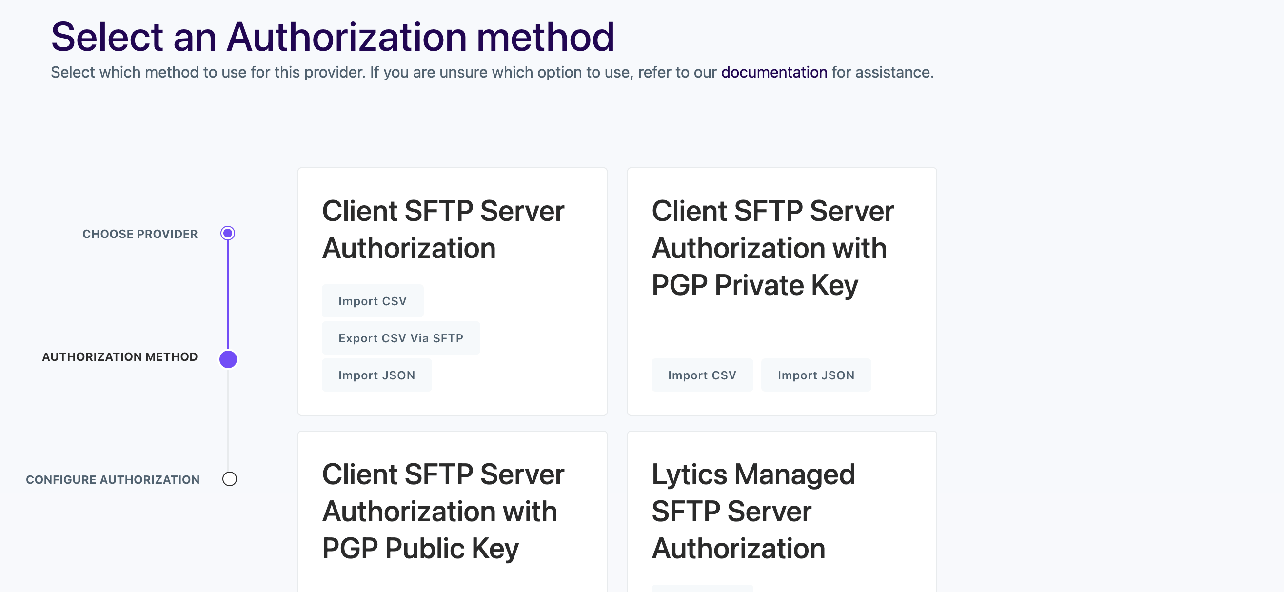This screenshot has width=1284, height=592.
Task: Click AUTHORIZATION METHOD step label
Action: pyautogui.click(x=119, y=357)
